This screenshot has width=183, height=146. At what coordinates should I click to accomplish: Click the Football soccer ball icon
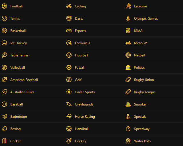pyautogui.click(x=4, y=6)
